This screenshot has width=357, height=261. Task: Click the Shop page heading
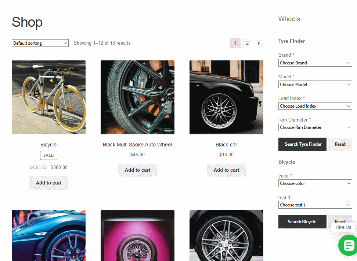27,22
